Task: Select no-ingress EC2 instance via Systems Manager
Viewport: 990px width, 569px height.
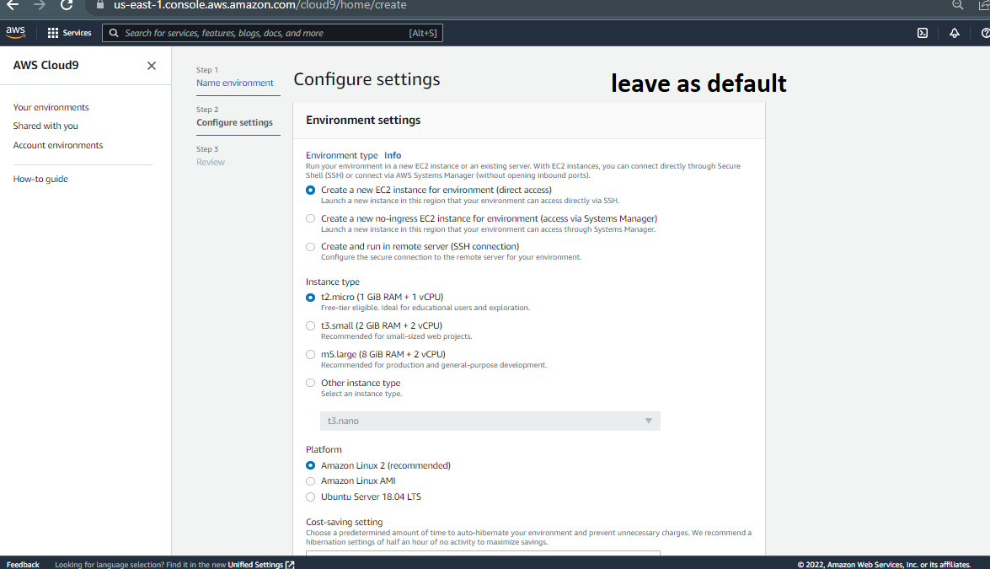Action: 311,218
